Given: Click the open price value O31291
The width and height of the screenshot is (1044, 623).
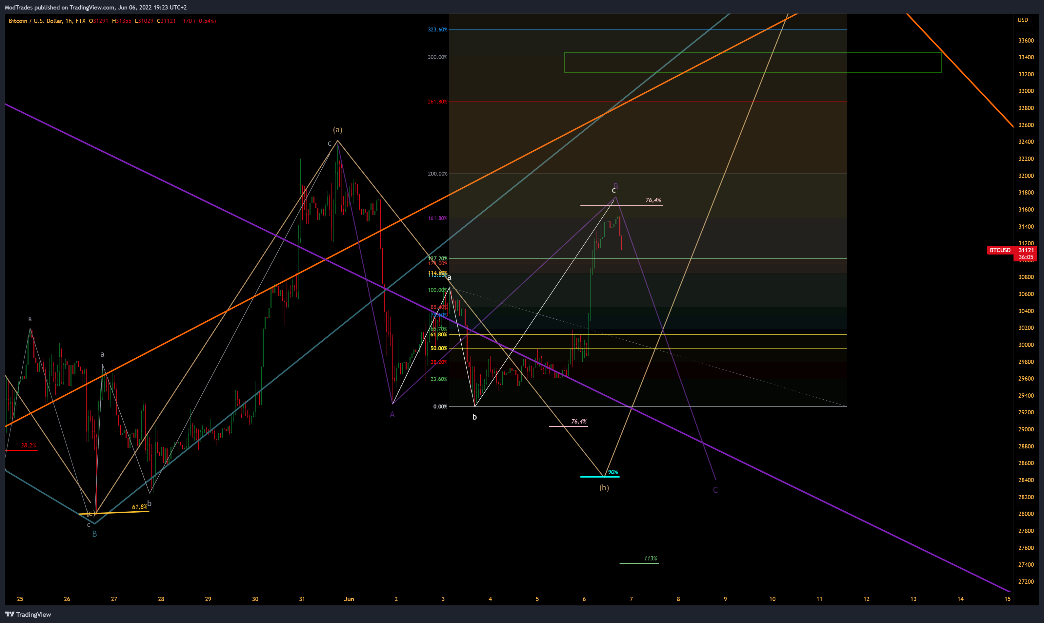Looking at the screenshot, I should coord(99,21).
